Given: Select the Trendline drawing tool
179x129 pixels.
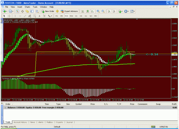Looking at the screenshot, I should (x=25, y=16).
